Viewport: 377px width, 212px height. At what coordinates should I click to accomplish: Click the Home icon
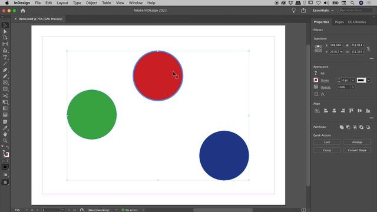tap(23, 11)
